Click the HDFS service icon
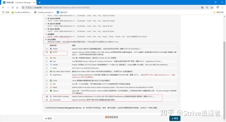 coord(51,52)
